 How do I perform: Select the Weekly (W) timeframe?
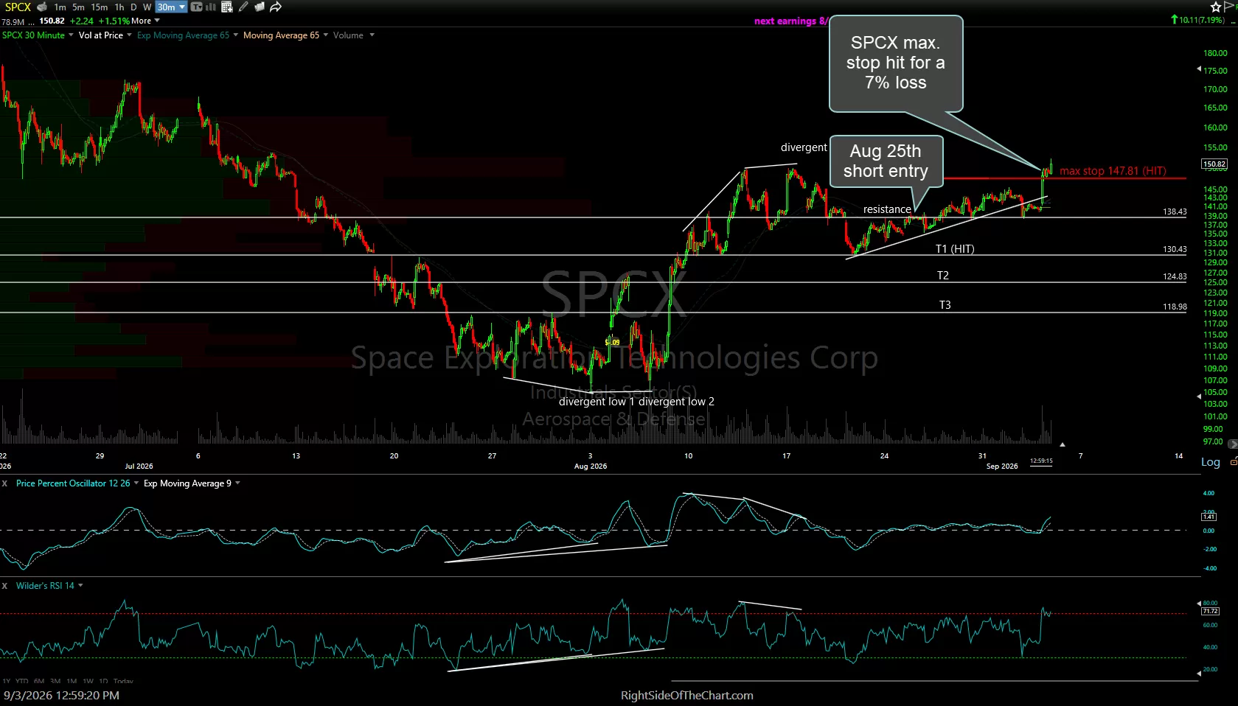147,7
